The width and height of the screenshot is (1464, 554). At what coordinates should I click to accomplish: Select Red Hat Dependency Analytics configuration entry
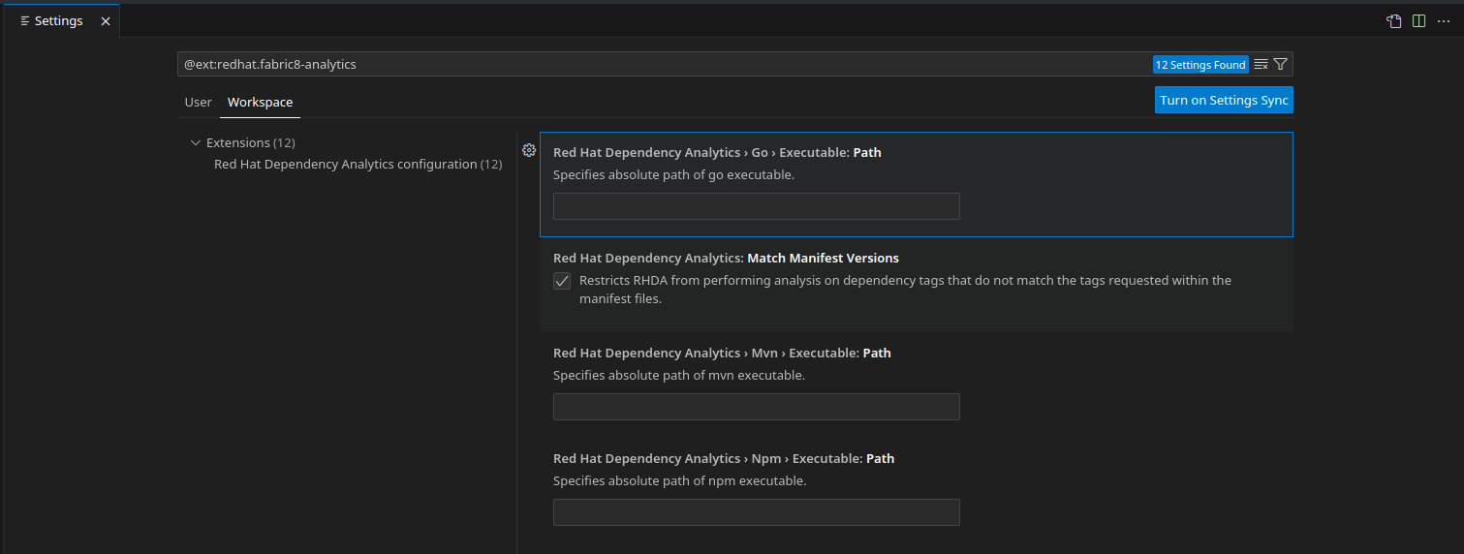(x=358, y=165)
